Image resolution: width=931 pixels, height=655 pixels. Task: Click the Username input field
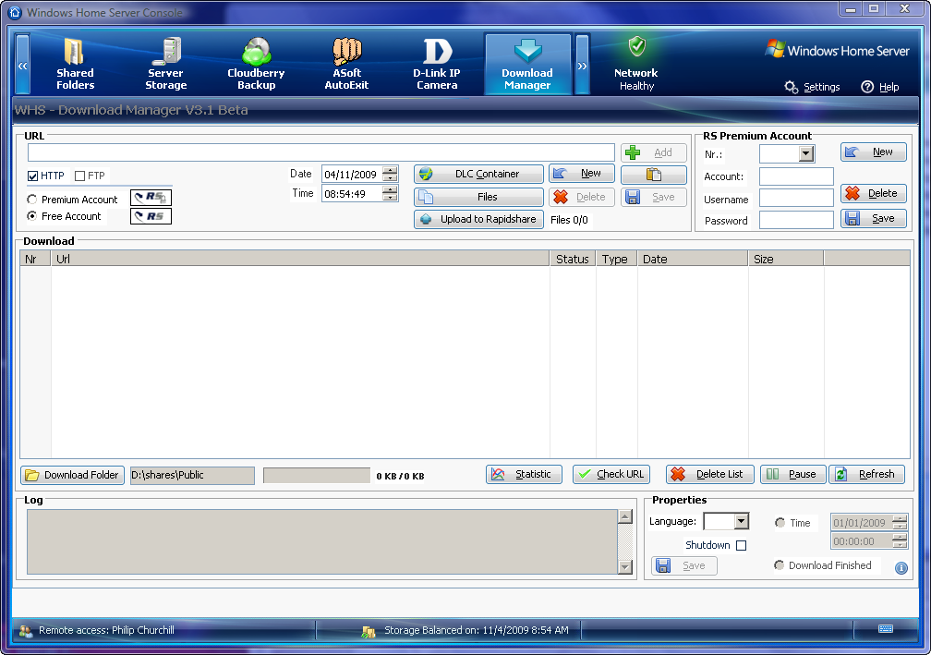pos(796,199)
